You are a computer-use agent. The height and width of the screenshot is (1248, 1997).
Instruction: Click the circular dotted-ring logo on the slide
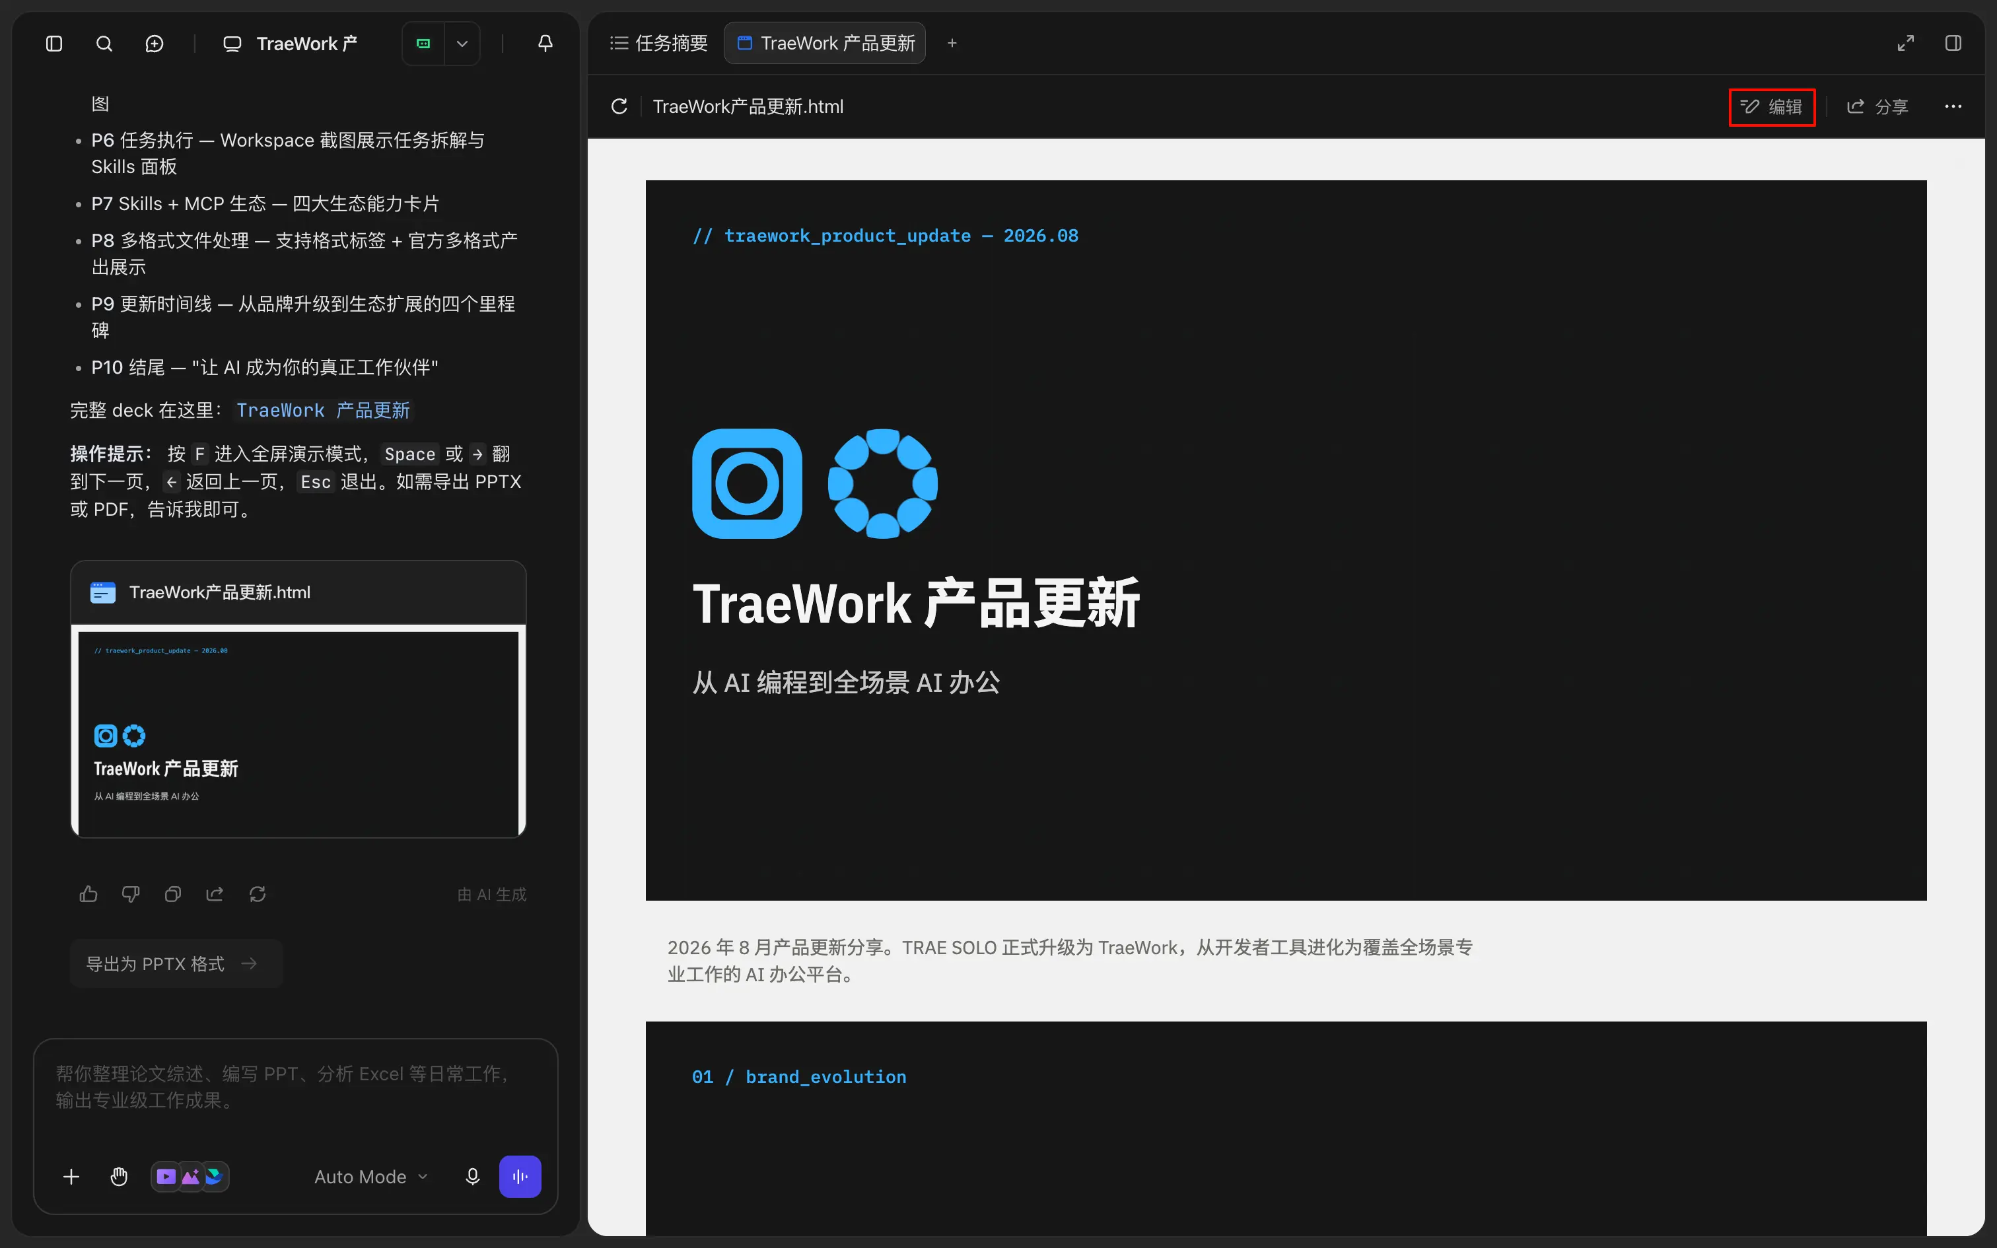point(882,483)
